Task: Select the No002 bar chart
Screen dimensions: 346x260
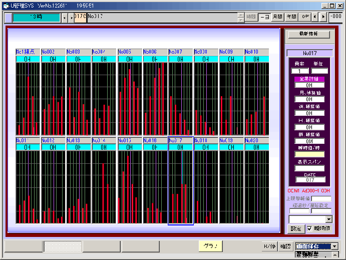Action: (x=53, y=99)
